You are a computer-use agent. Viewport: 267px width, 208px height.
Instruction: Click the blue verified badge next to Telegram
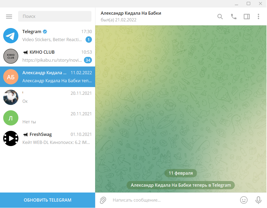45,32
